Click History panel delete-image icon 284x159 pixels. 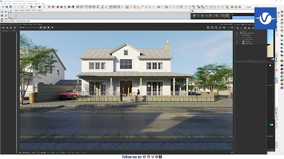tap(15, 28)
